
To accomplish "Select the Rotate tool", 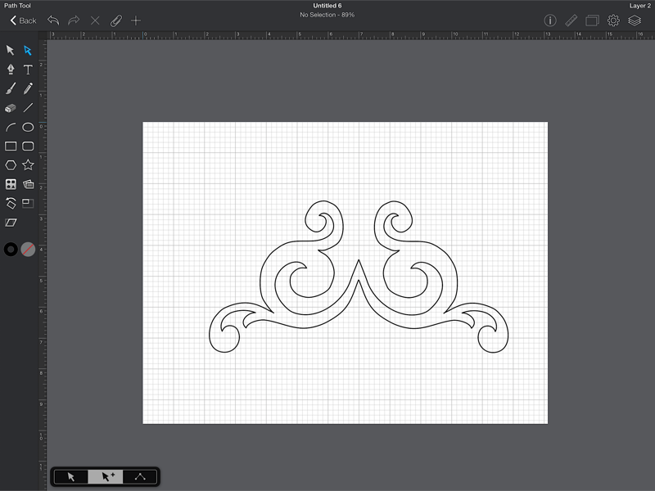I will pyautogui.click(x=11, y=203).
